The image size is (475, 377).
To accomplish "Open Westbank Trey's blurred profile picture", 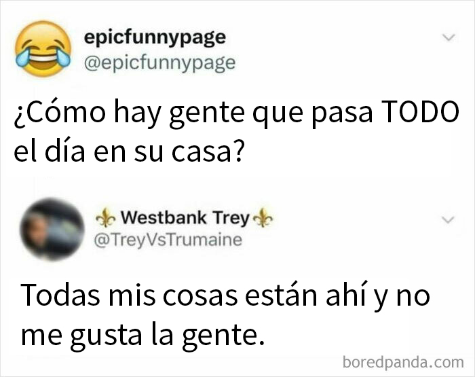I will point(52,230).
